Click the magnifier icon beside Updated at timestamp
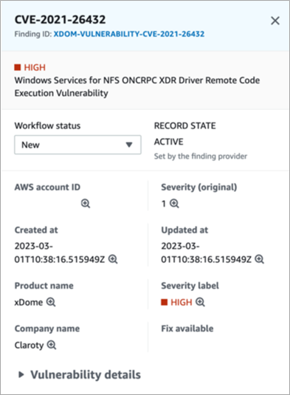 (259, 259)
